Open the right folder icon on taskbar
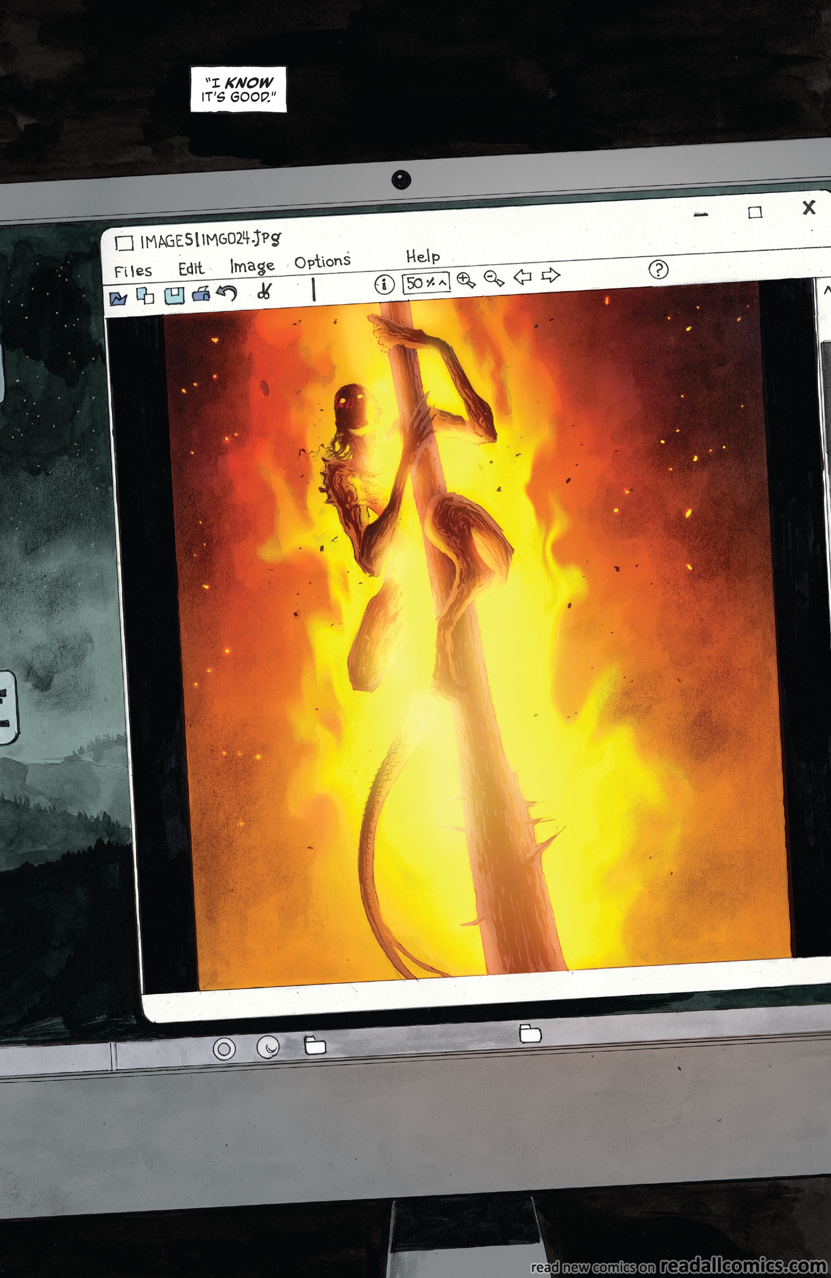 point(530,1033)
